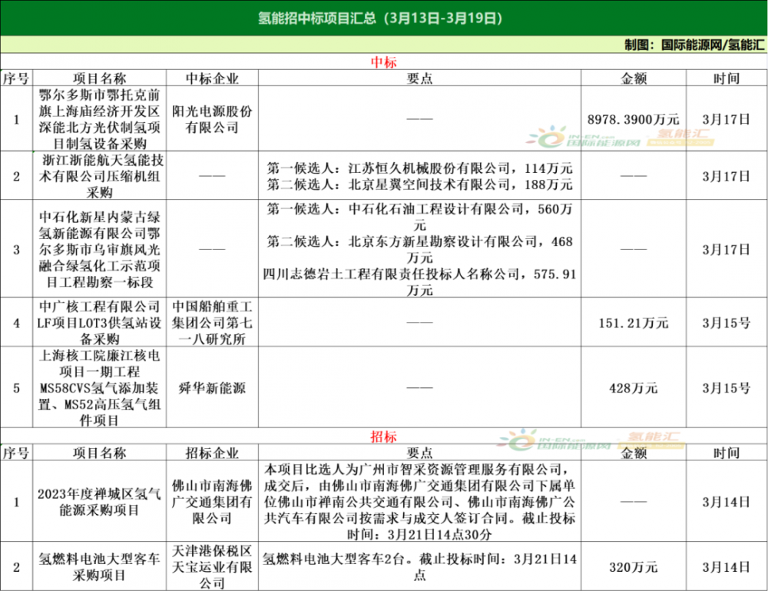Click "3月15号" in the 中广核 row
This screenshot has width=768, height=591.
point(727,323)
